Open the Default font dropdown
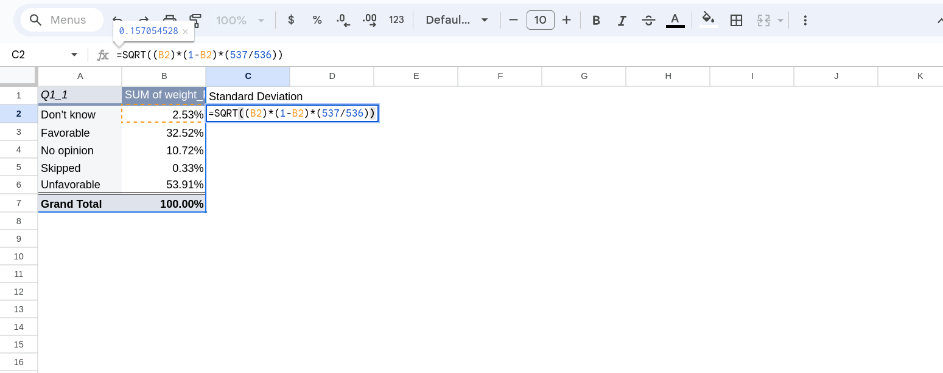The image size is (943, 373). tap(457, 20)
